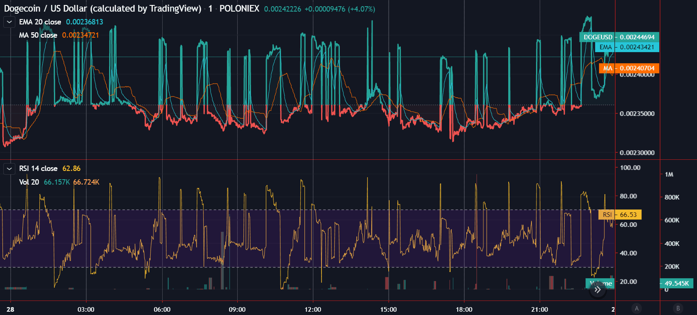
Task: Click the RSI value 62.86 in legend
Action: (x=71, y=168)
